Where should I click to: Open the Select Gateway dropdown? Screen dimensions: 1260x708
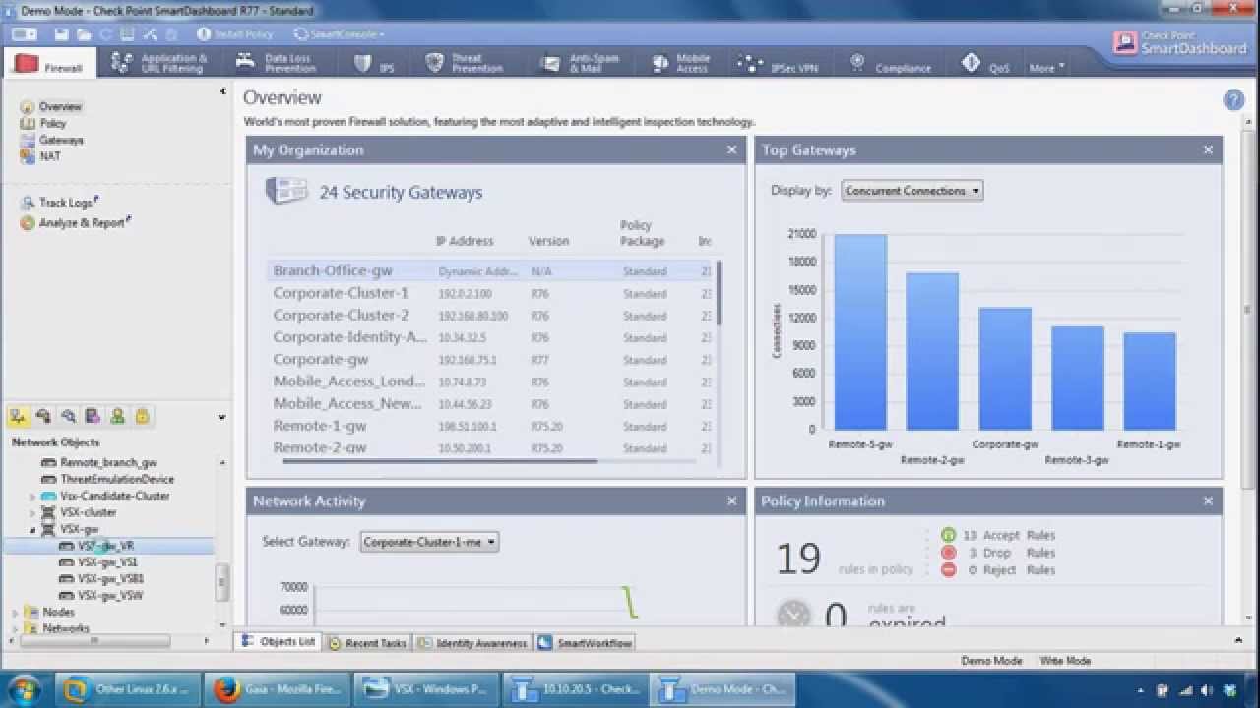tap(429, 542)
